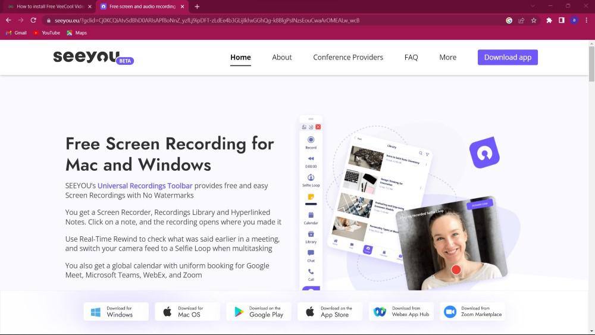The height and width of the screenshot is (335, 595).
Task: Open YouTube bookmark
Action: 46,33
